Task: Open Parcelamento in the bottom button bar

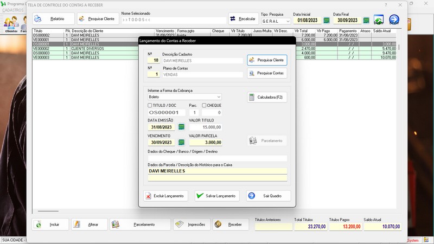Action: 140,224
